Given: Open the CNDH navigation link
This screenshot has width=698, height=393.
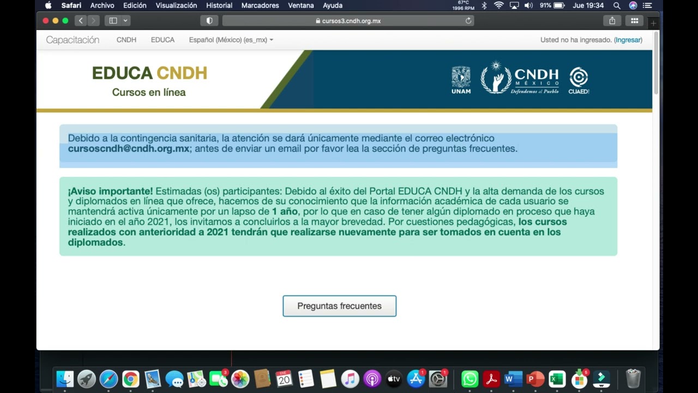Looking at the screenshot, I should (x=127, y=40).
